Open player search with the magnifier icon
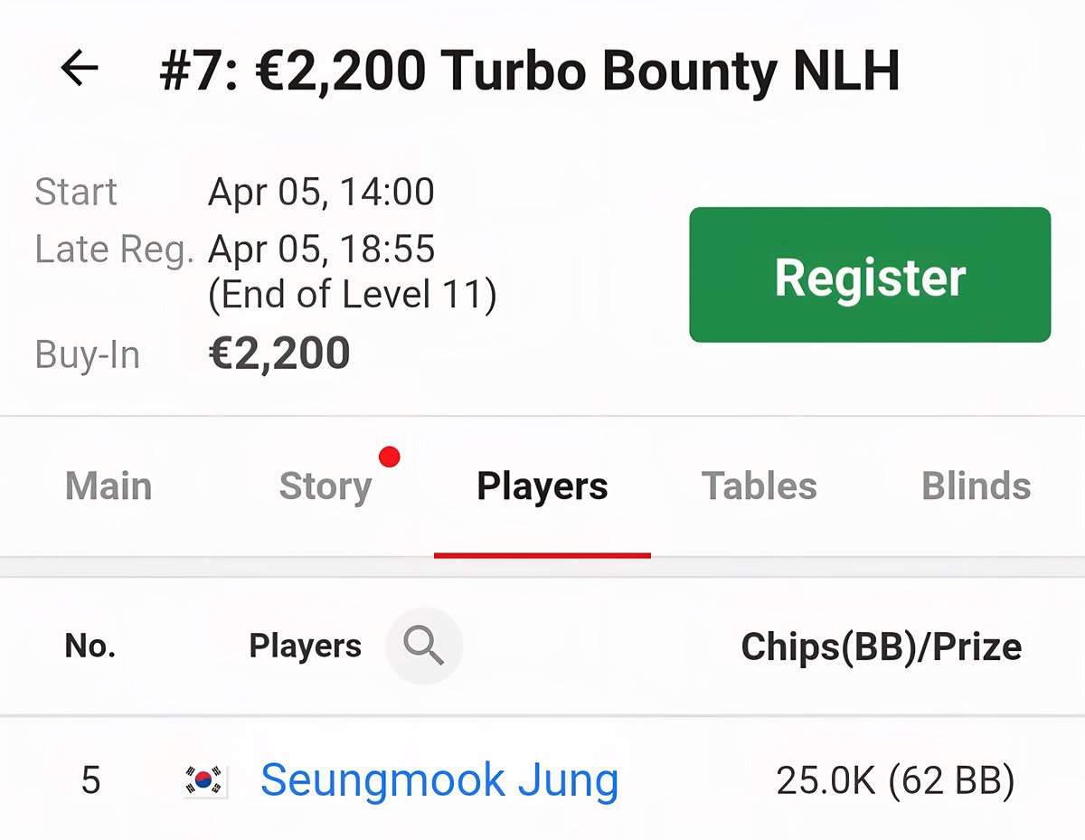Screen dimensions: 1085x840 click(423, 646)
